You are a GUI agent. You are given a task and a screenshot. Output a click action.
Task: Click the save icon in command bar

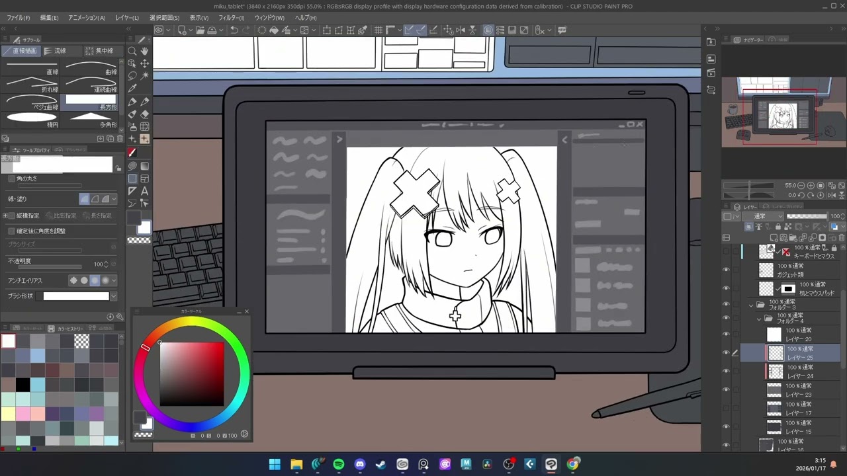point(212,30)
